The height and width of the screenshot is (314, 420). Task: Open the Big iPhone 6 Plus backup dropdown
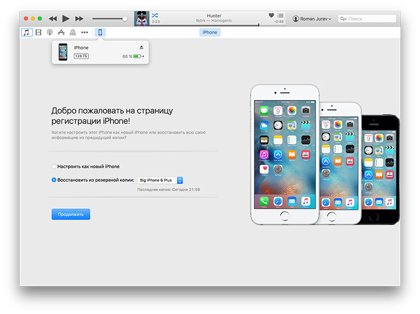point(160,180)
